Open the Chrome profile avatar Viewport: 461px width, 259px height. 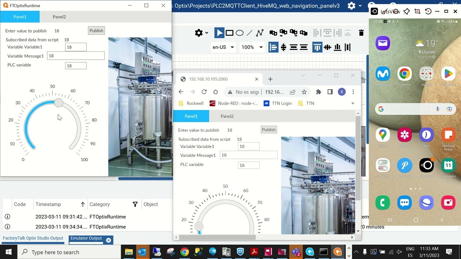(341, 92)
